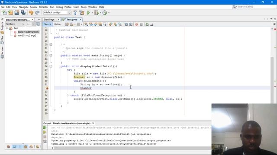Click the Debug Project toolbar icon
The image size is (277, 155).
point(97,12)
